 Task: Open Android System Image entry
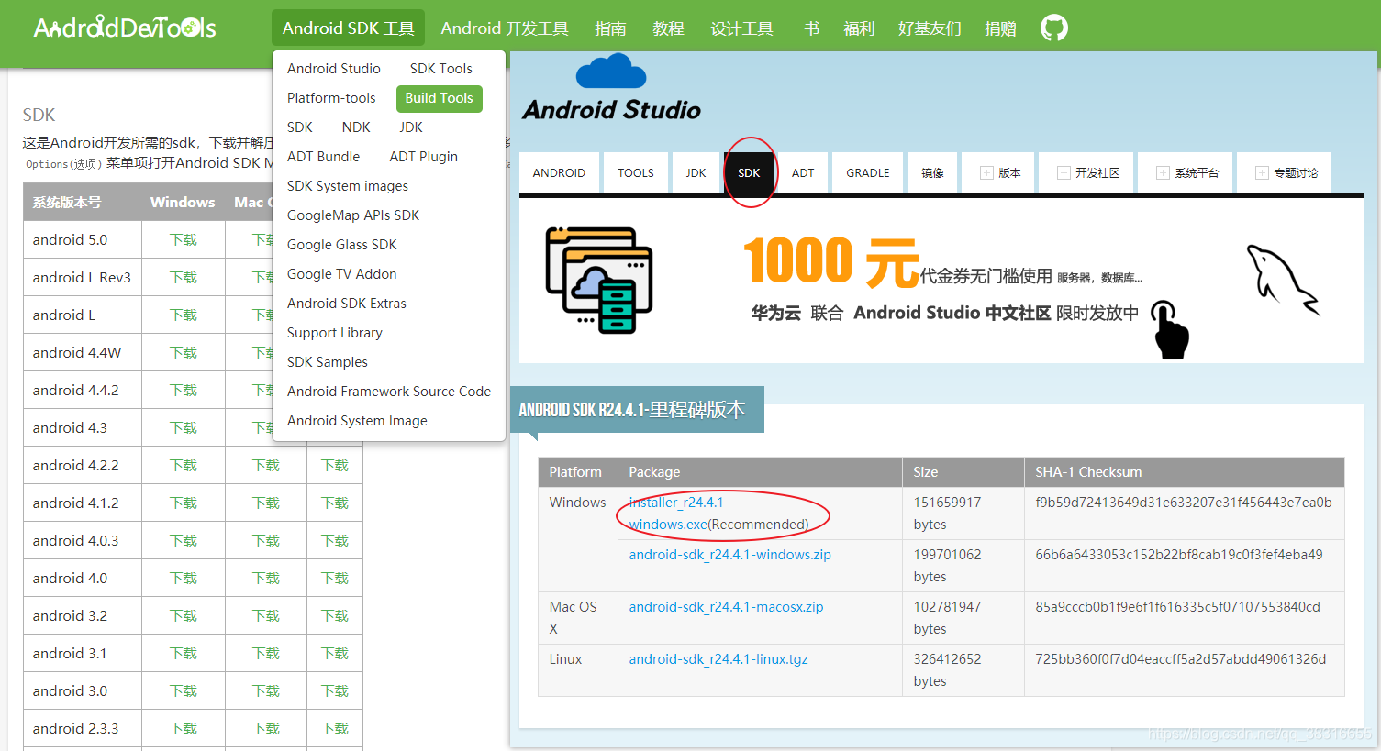tap(357, 421)
